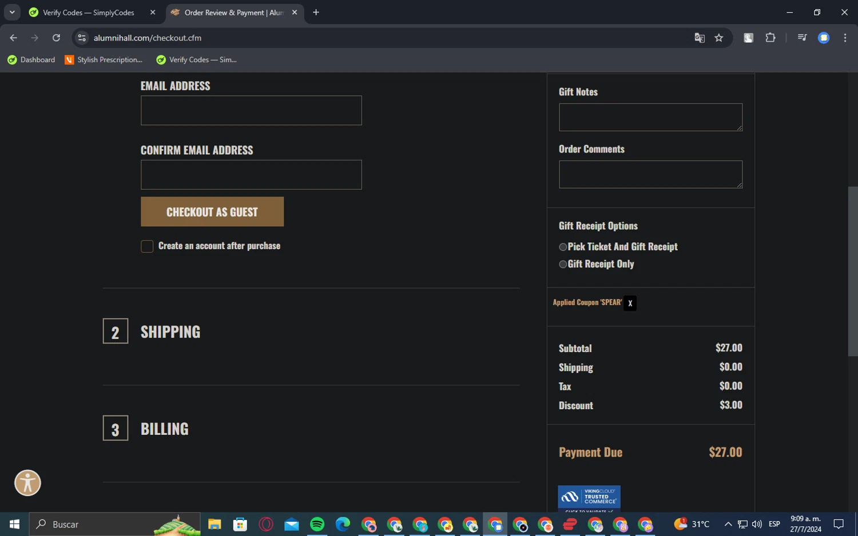Viewport: 858px width, 536px height.
Task: Open the media controls icon in toolbar
Action: pyautogui.click(x=802, y=38)
